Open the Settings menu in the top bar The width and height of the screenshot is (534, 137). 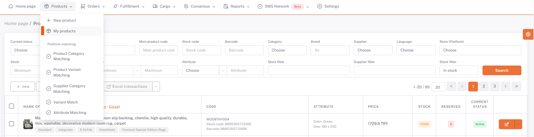point(328,6)
